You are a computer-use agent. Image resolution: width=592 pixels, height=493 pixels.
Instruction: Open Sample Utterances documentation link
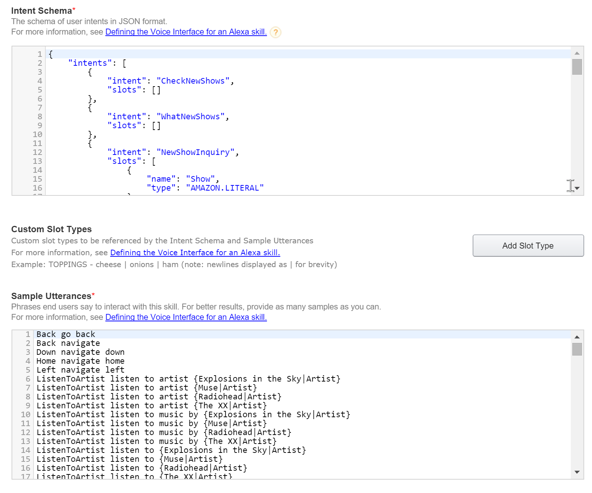[x=186, y=317]
